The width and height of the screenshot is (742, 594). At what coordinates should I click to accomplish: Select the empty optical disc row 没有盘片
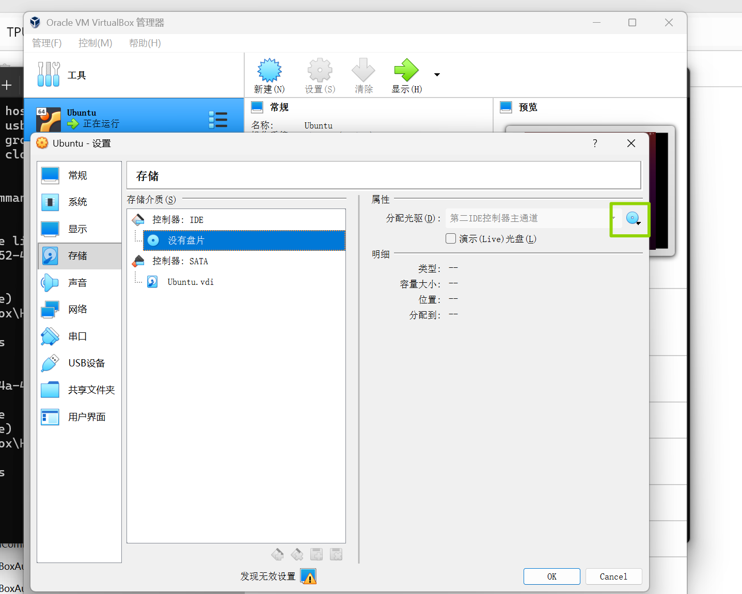244,240
